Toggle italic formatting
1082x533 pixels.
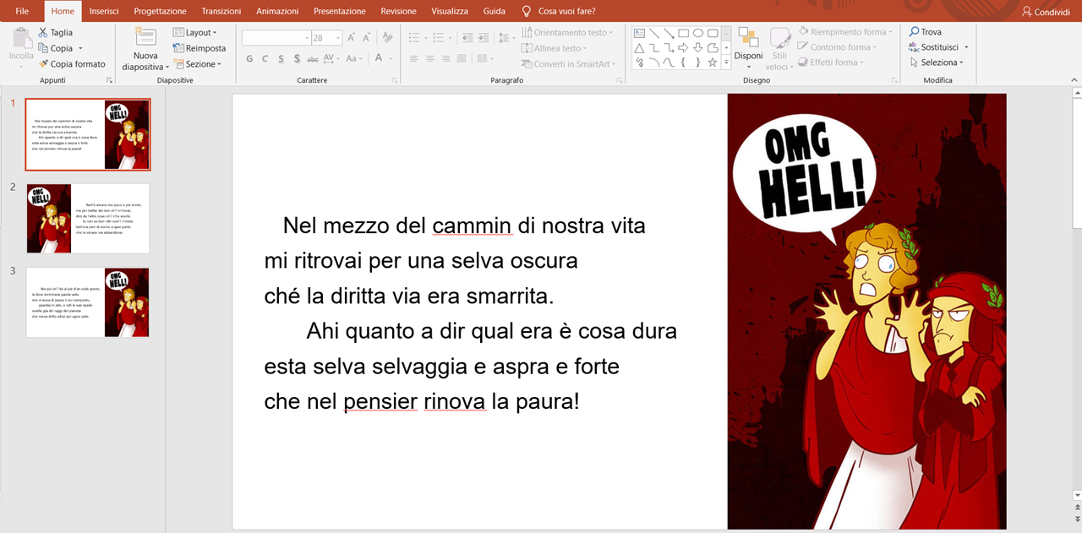coord(264,59)
